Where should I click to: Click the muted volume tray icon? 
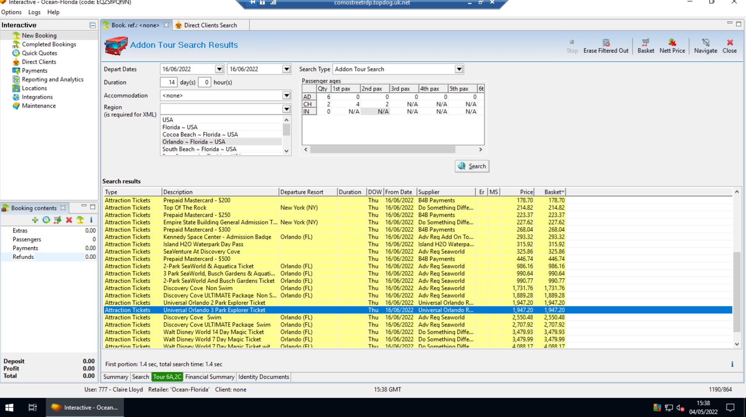680,408
